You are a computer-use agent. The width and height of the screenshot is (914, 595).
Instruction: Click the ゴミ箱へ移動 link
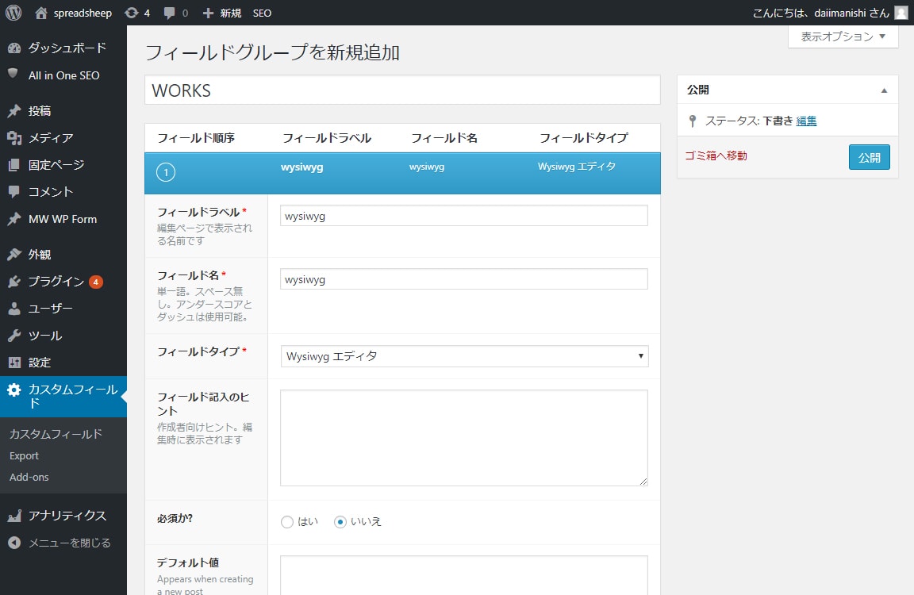pos(716,156)
